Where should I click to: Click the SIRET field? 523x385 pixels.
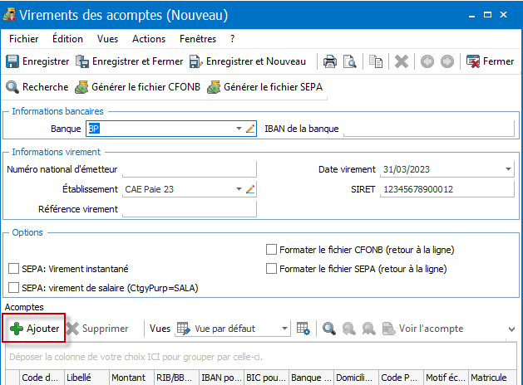[447, 189]
